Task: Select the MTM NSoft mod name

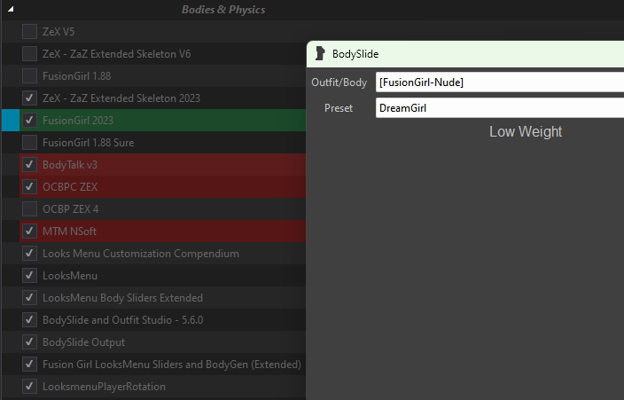Action: click(70, 231)
